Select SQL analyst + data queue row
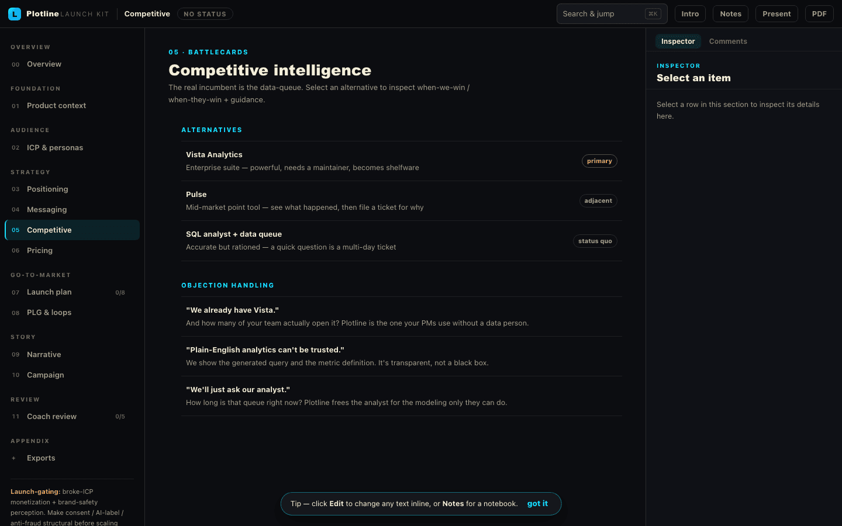 [401, 241]
